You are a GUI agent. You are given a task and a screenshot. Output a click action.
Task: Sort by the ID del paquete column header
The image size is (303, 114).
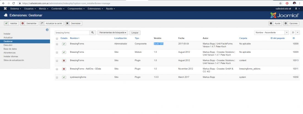point(277,38)
